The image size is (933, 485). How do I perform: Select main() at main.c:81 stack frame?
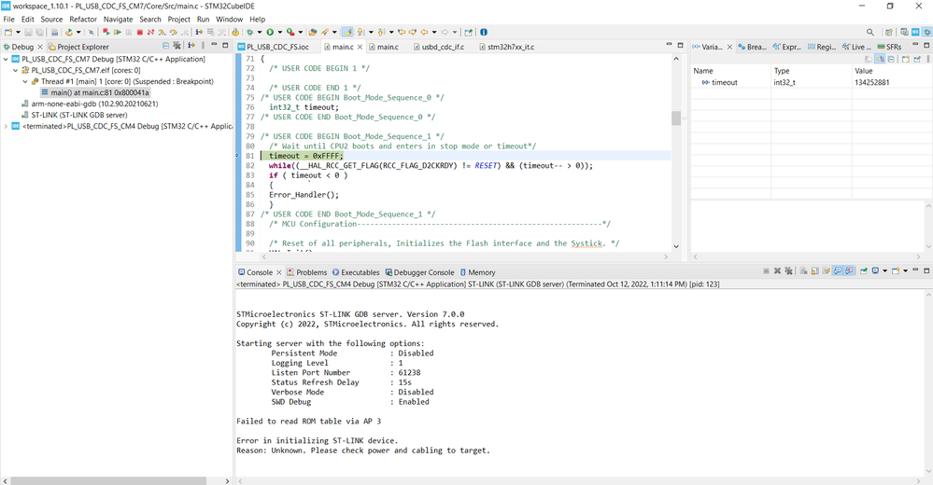[x=95, y=92]
